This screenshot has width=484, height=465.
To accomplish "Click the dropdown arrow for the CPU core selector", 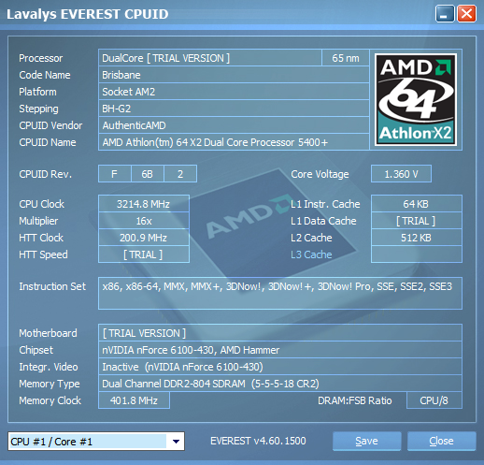I will (x=176, y=442).
